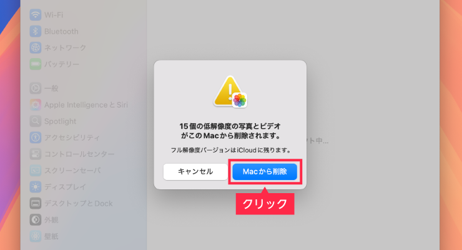462x250 pixels.
Task: Select the Bluetooth label in sidebar
Action: point(61,31)
